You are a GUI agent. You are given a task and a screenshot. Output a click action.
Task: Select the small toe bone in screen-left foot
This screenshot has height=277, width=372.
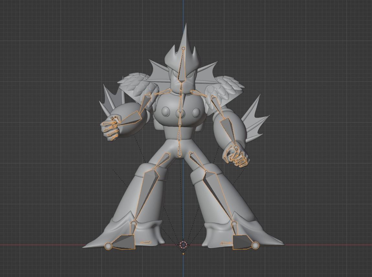[146, 242]
